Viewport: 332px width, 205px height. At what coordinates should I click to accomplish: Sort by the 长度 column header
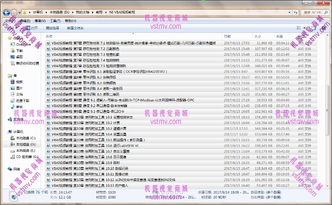[280, 36]
